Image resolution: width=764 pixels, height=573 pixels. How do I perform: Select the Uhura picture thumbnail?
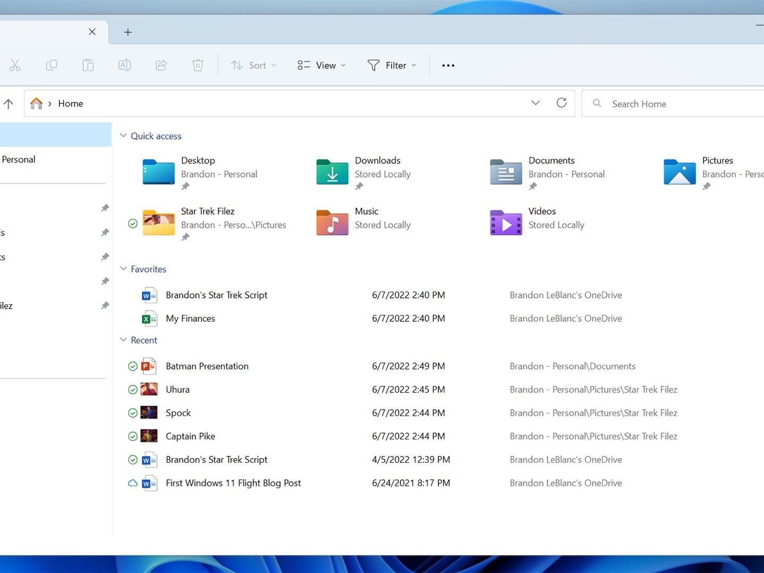click(x=149, y=389)
